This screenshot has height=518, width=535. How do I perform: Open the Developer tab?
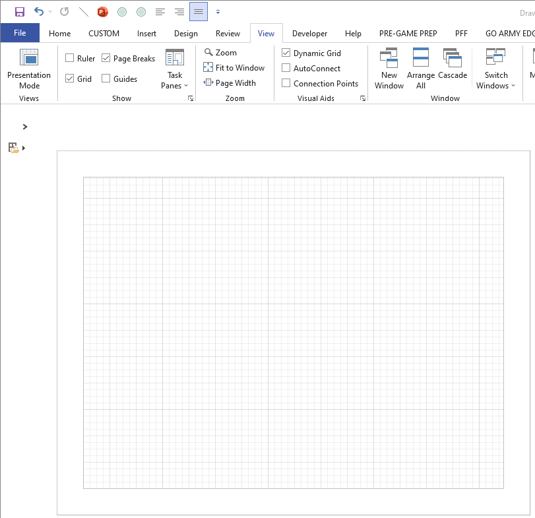[309, 34]
